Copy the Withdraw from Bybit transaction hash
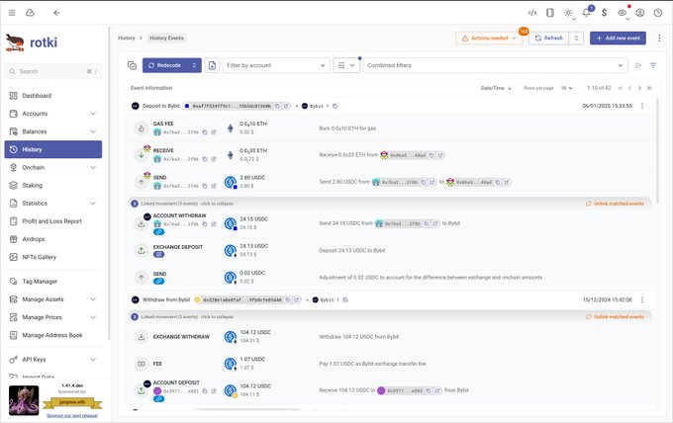Image resolution: width=673 pixels, height=423 pixels. [x=288, y=300]
